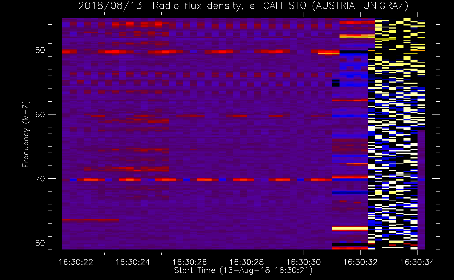The image size is (454, 280).
Task: Click the 60 MHz frequency tick label
Action: pyautogui.click(x=40, y=115)
